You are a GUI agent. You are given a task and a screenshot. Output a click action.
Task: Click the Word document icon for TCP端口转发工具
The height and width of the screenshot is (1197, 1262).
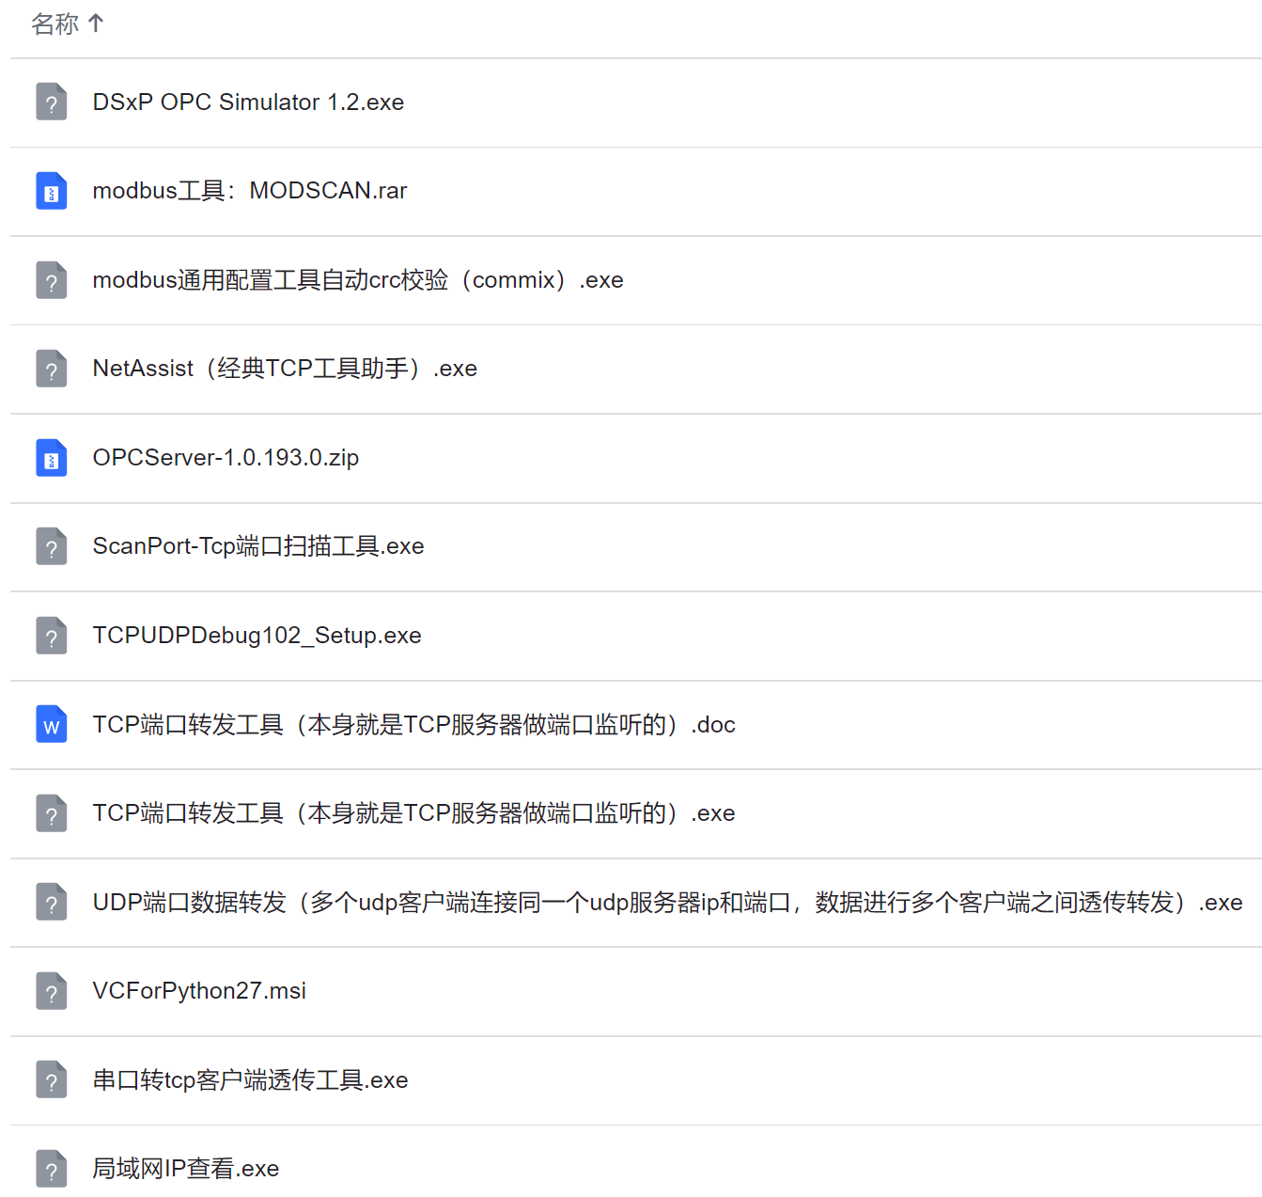tap(52, 725)
